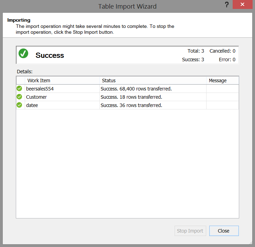Screen dimensions: 255x247
Task: Close the wizard with the red X
Action: (x=243, y=4)
